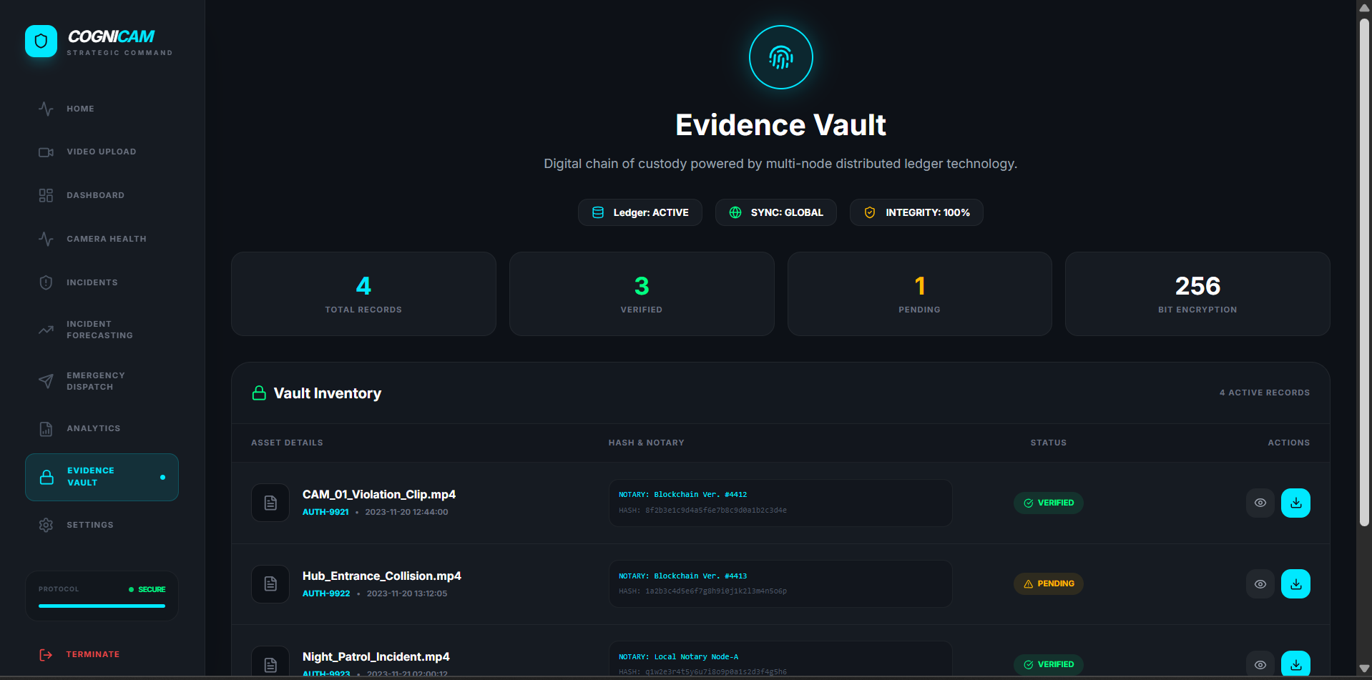Click the SYNC: GLOBAL badge
This screenshot has height=680, width=1372.
[x=776, y=212]
